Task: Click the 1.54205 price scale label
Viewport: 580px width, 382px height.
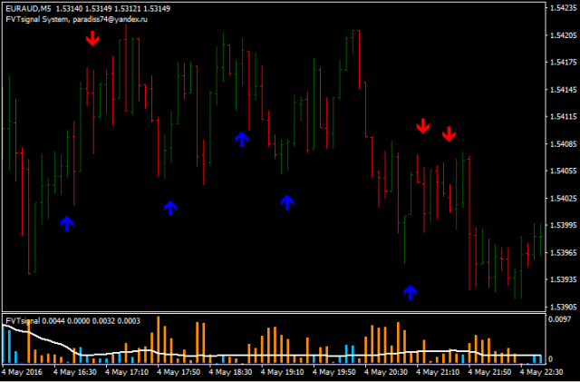Action: [564, 35]
